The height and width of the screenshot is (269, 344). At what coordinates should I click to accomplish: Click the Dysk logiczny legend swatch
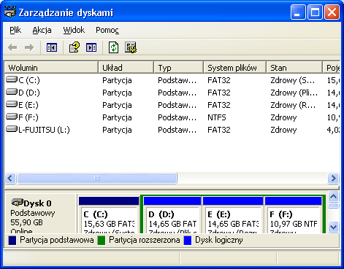tap(188, 241)
